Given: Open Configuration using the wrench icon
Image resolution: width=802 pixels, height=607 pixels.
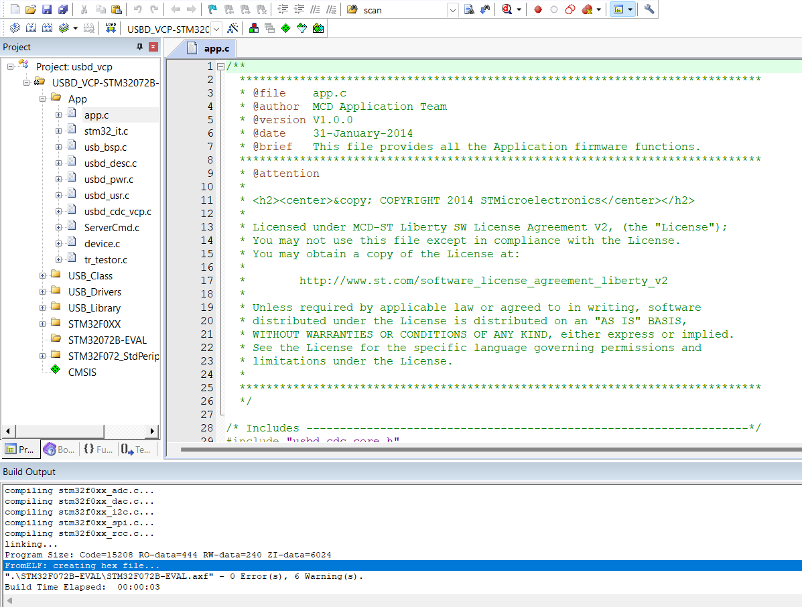Looking at the screenshot, I should click(649, 10).
